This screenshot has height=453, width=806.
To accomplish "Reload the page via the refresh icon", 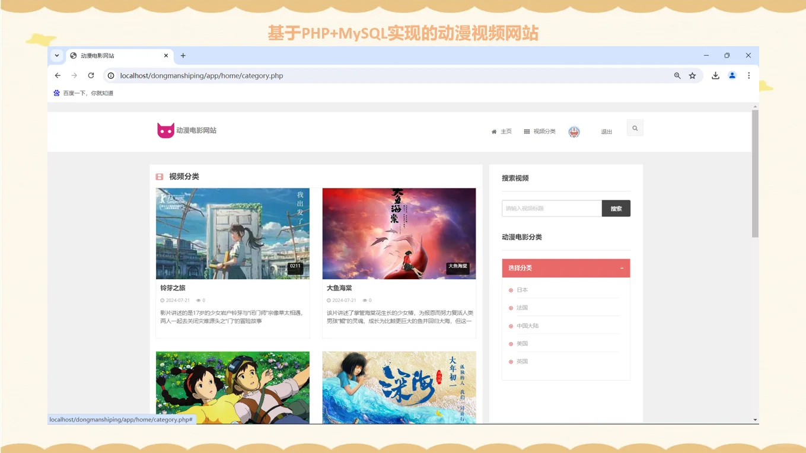I will click(x=90, y=75).
